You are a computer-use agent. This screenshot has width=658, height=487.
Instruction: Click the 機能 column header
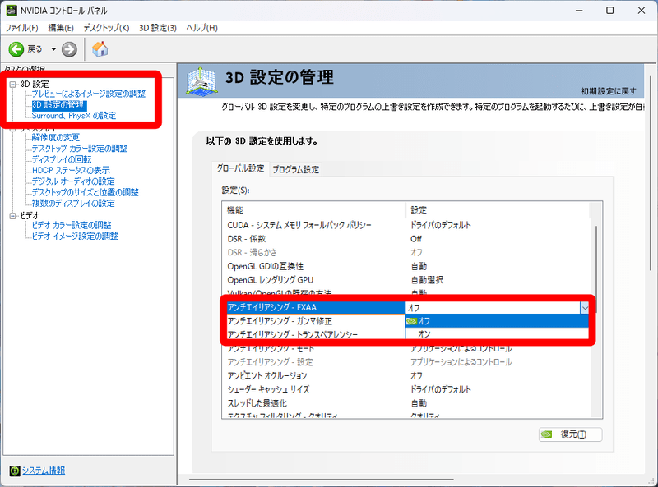[x=314, y=210]
